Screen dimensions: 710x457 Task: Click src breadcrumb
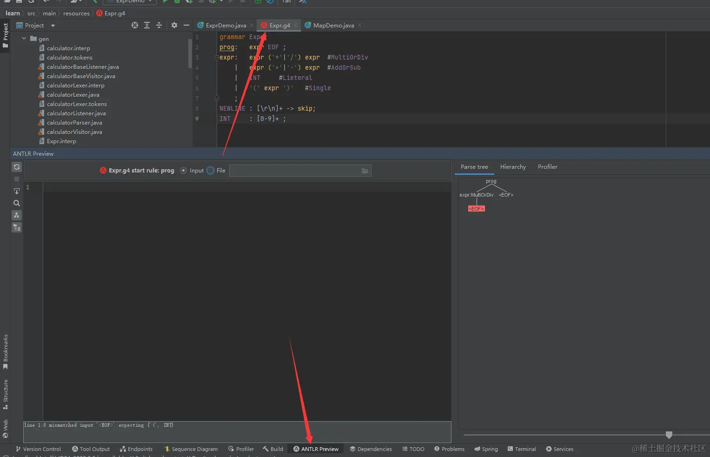pyautogui.click(x=31, y=13)
